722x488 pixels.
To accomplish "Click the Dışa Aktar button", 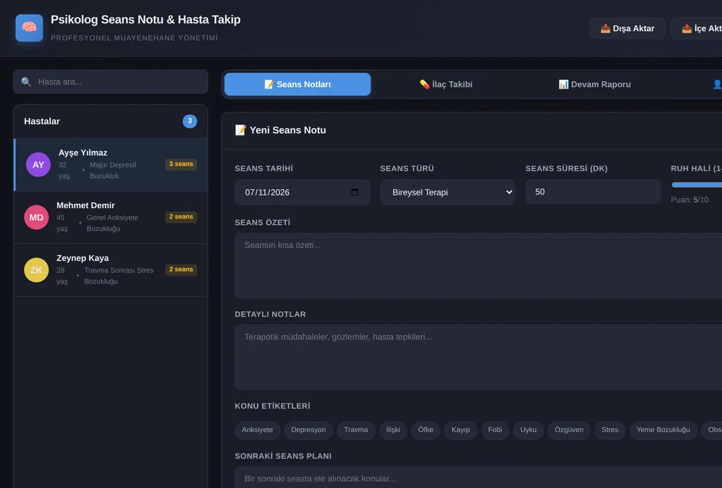I will pos(628,28).
